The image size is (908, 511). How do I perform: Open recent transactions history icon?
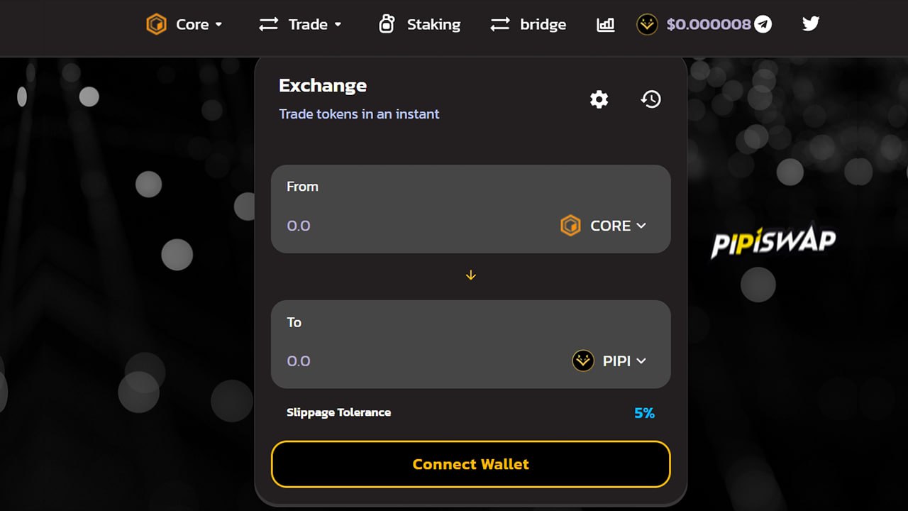650,99
